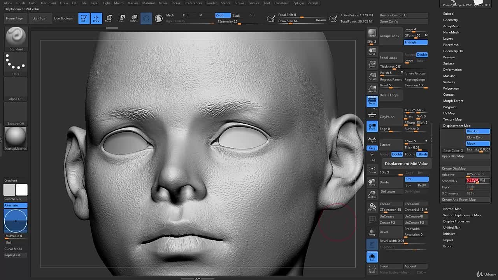This screenshot has height=280, width=498.
Task: Click the Rotate tool in top shelf
Action: 133,18
